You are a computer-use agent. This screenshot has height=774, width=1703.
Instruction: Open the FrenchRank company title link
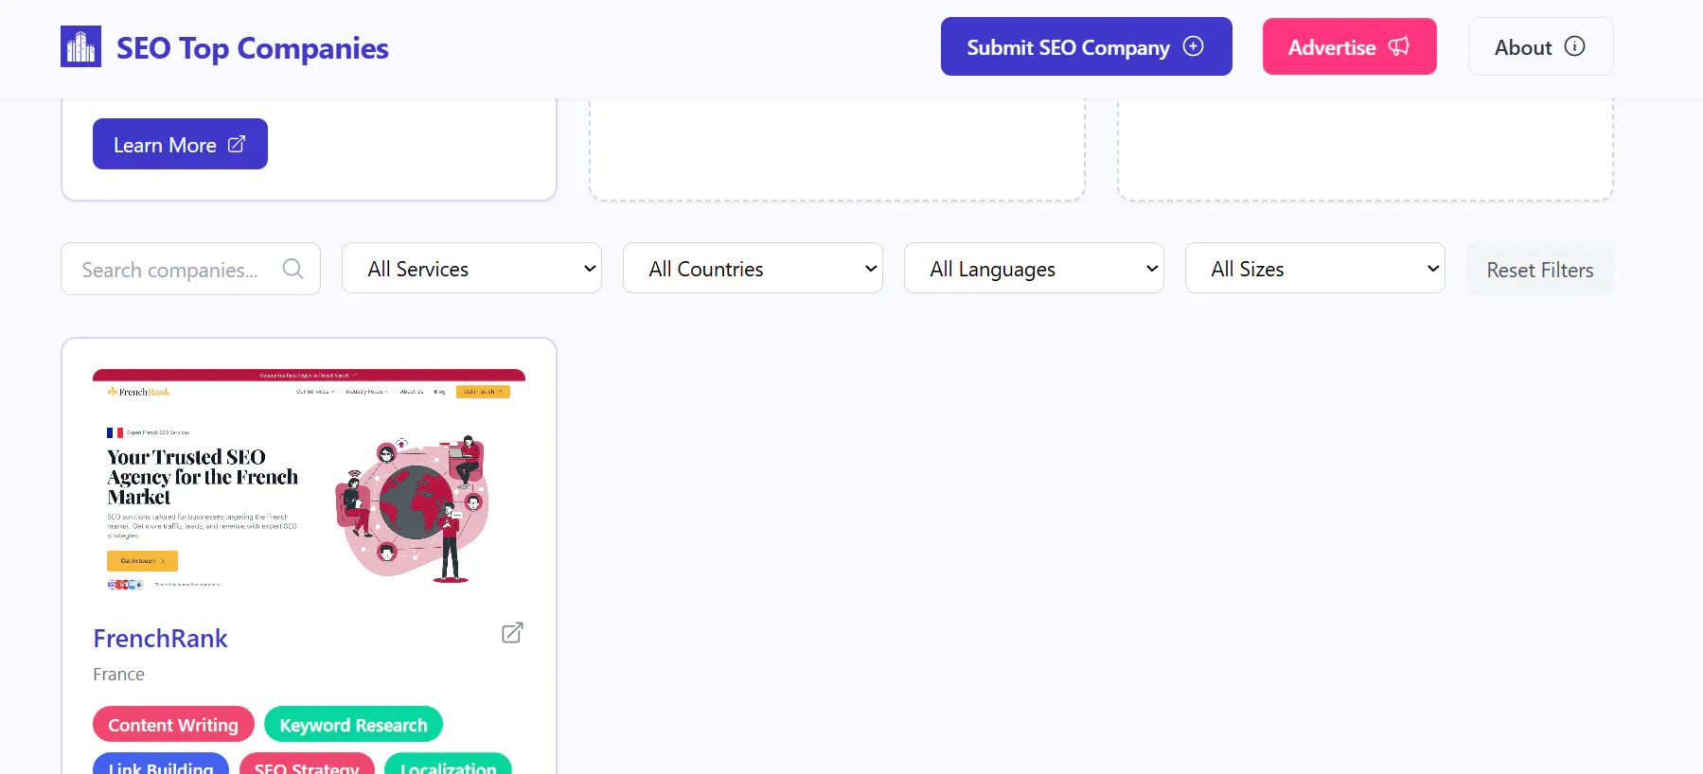(x=160, y=639)
